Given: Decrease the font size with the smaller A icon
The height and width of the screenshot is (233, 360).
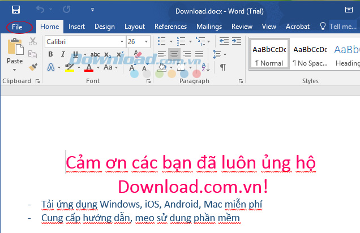Looking at the screenshot, I should (x=145, y=68).
